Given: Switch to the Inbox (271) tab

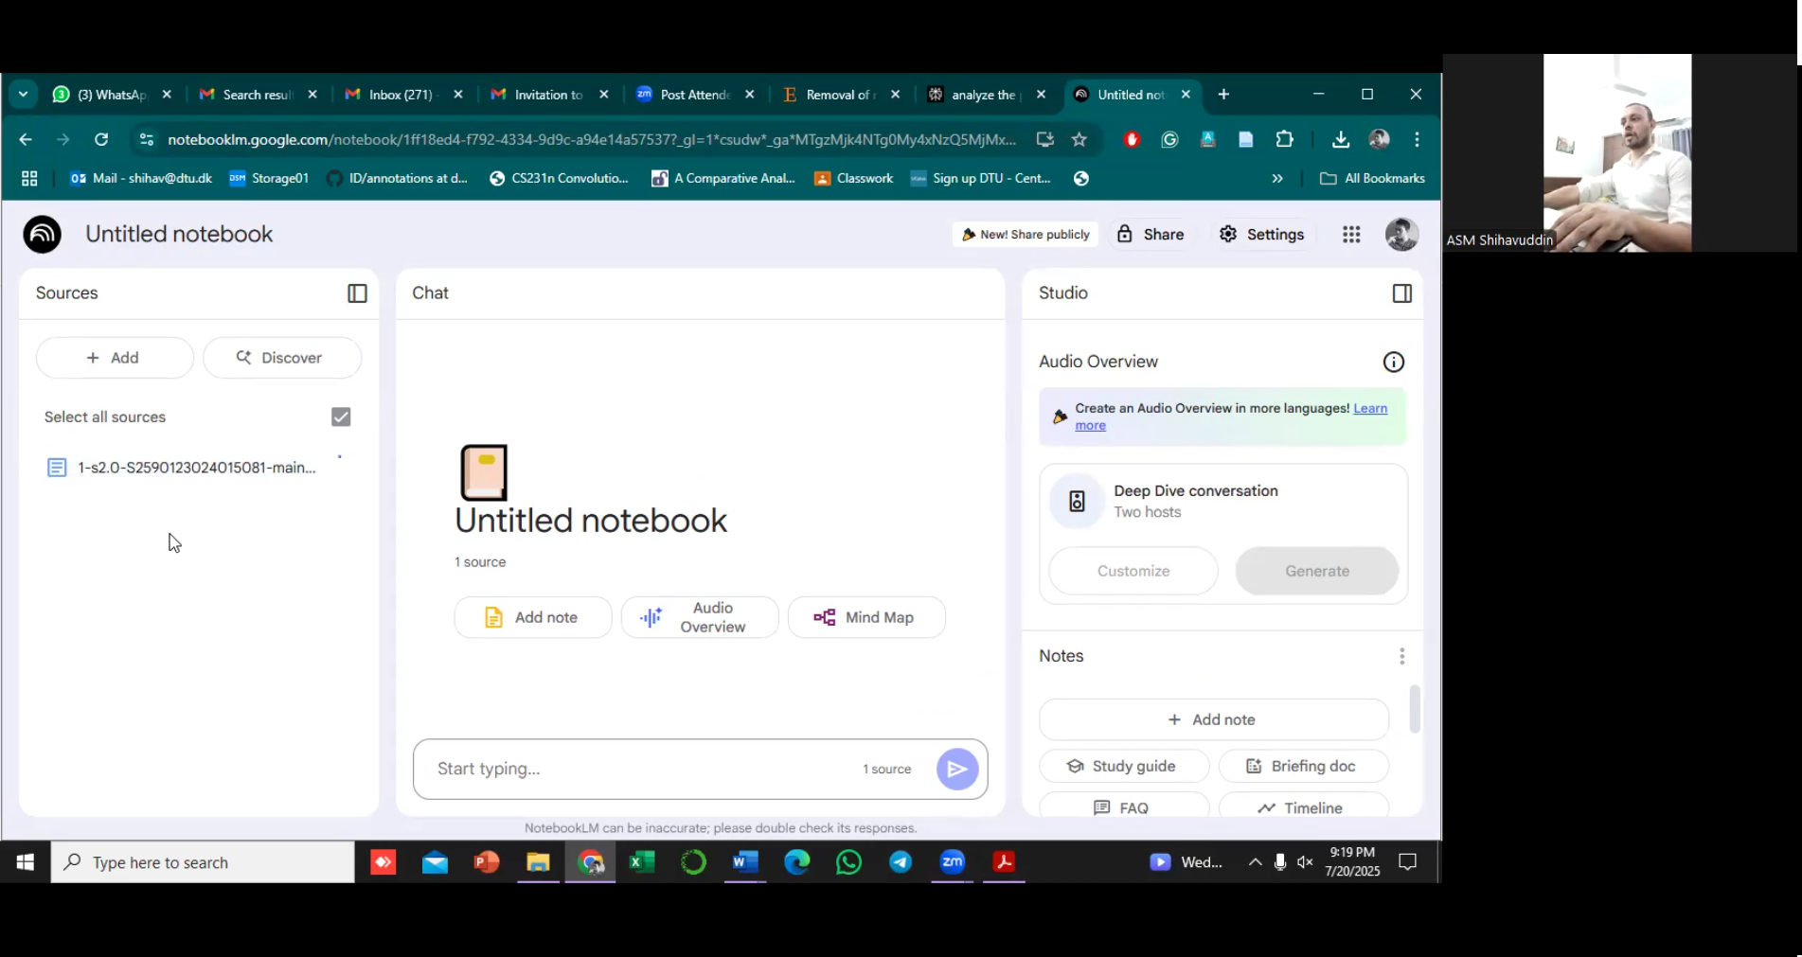Looking at the screenshot, I should [x=400, y=95].
